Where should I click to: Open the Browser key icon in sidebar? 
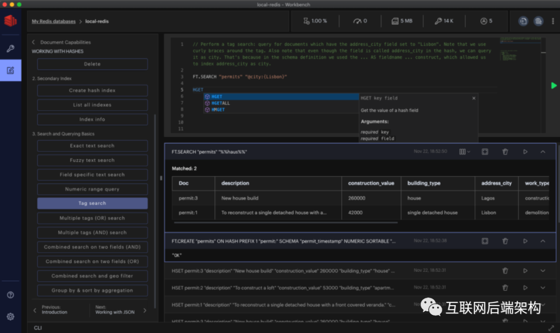(x=10, y=49)
